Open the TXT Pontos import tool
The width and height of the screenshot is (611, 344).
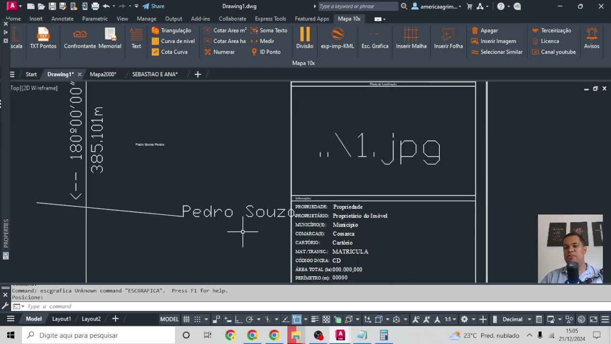click(43, 38)
